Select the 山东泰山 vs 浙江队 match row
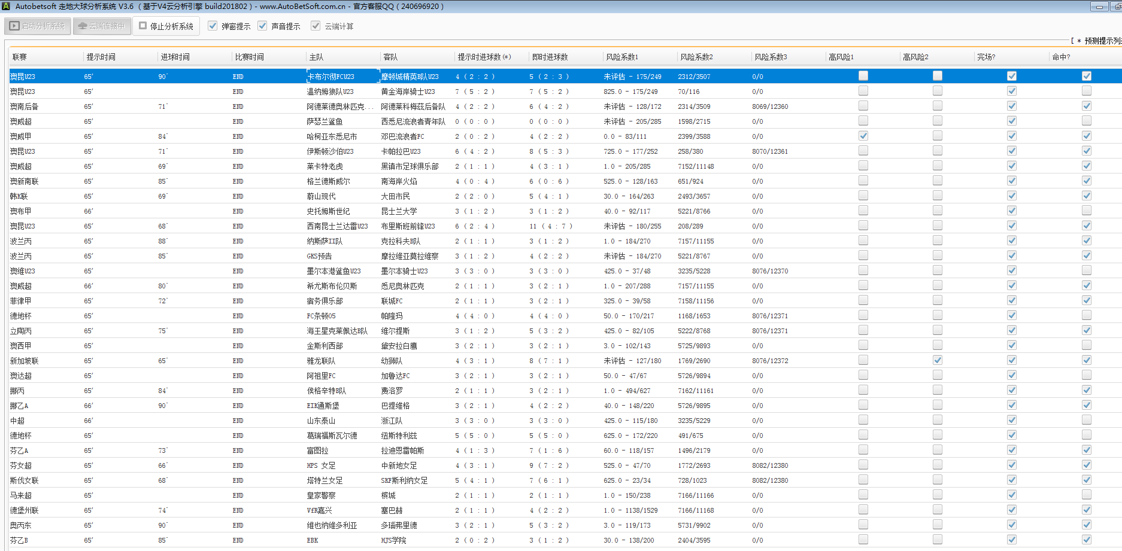This screenshot has height=551, width=1122. (x=321, y=421)
